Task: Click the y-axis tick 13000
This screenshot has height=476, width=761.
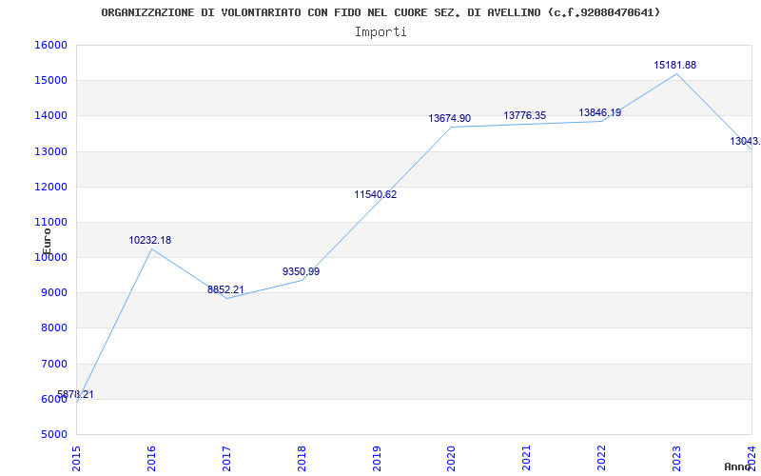Action: pyautogui.click(x=50, y=151)
